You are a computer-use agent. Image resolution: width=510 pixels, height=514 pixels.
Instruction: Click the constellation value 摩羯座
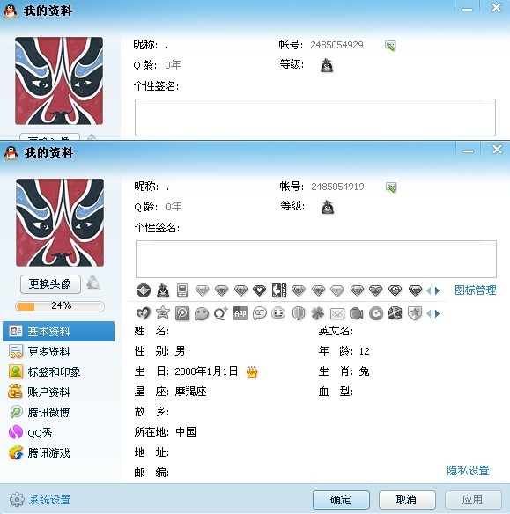click(190, 392)
